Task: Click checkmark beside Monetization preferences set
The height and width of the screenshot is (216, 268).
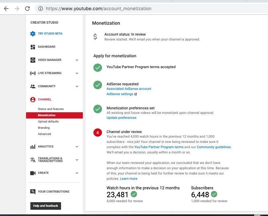Action: pos(98,109)
